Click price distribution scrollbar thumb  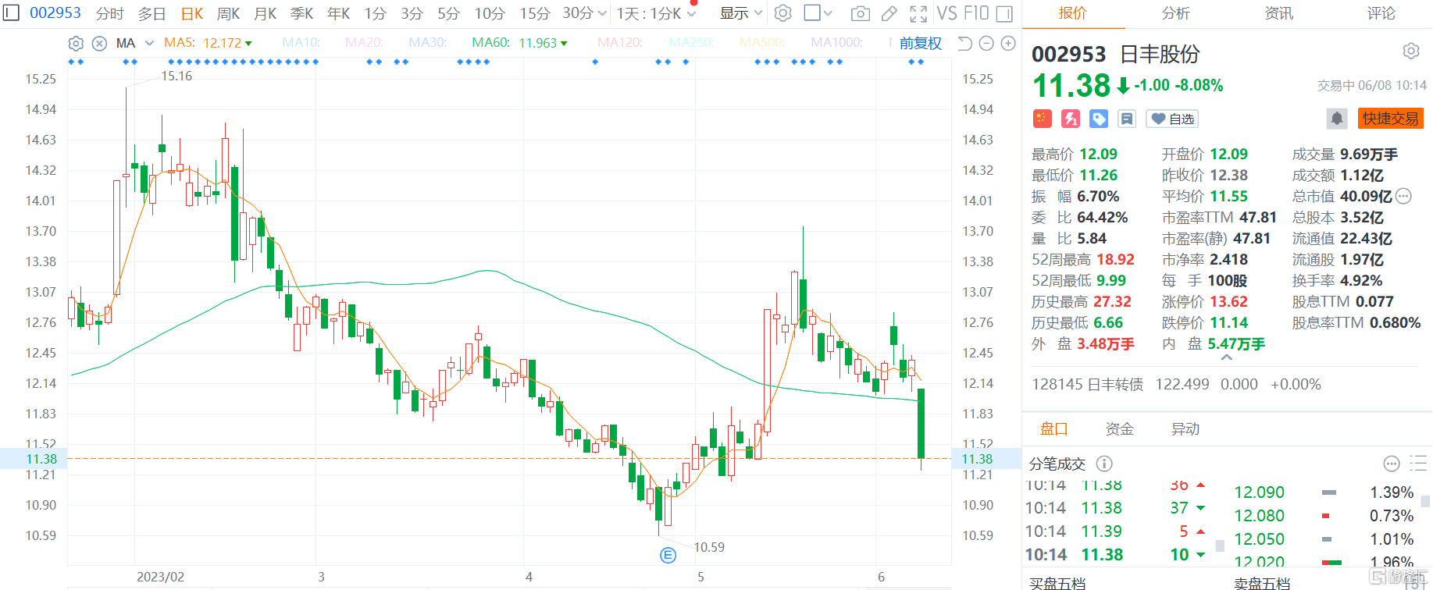pos(1425,502)
